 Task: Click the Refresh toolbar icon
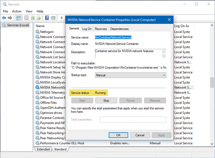pos(32,18)
